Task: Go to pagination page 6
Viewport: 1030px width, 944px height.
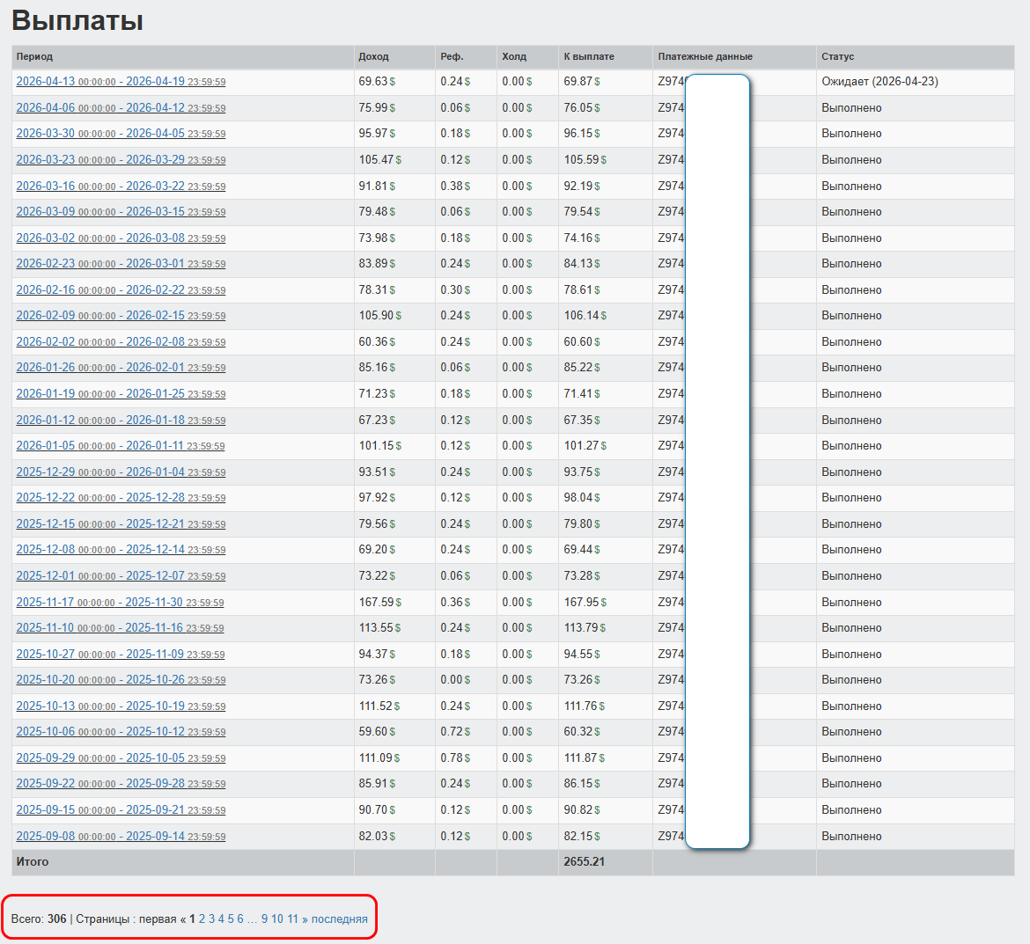Action: (x=240, y=918)
